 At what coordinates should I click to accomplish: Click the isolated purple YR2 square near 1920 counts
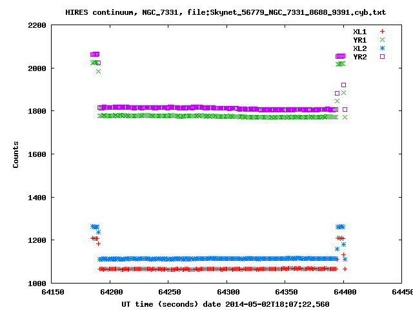pyautogui.click(x=343, y=85)
